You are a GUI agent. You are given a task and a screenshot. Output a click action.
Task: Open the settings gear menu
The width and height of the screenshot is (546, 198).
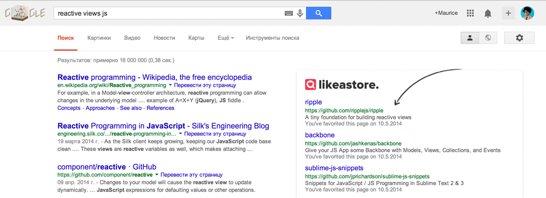(519, 38)
